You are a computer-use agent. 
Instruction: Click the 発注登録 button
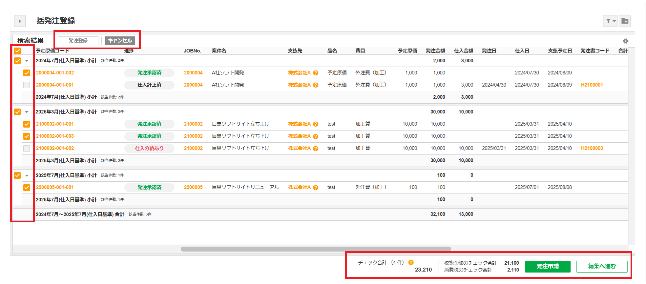pos(78,41)
